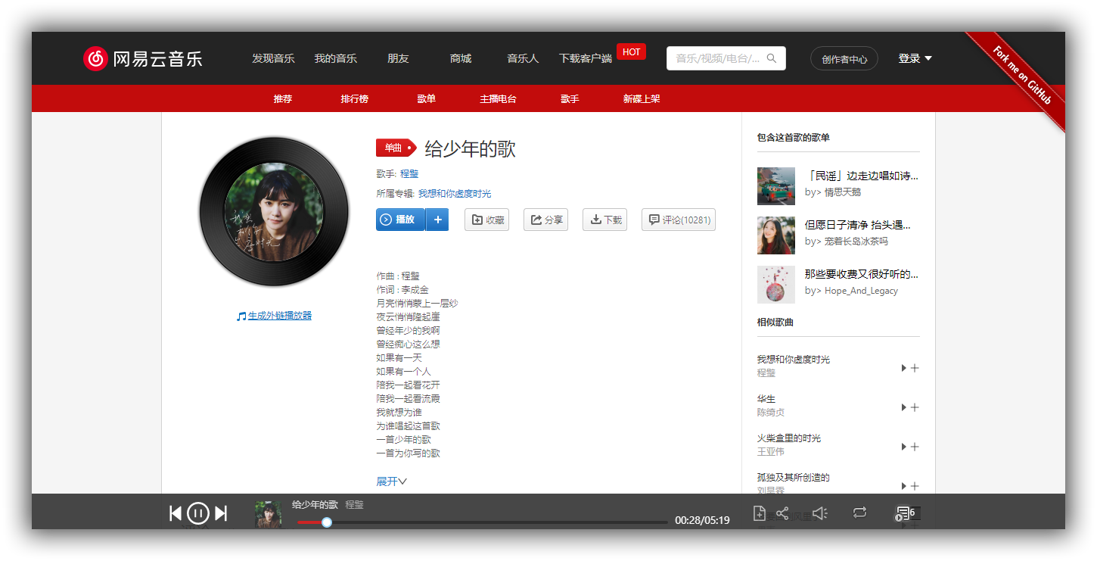The width and height of the screenshot is (1097, 561).
Task: Open playlist 那些要收费又很好听的
Action: tap(862, 274)
